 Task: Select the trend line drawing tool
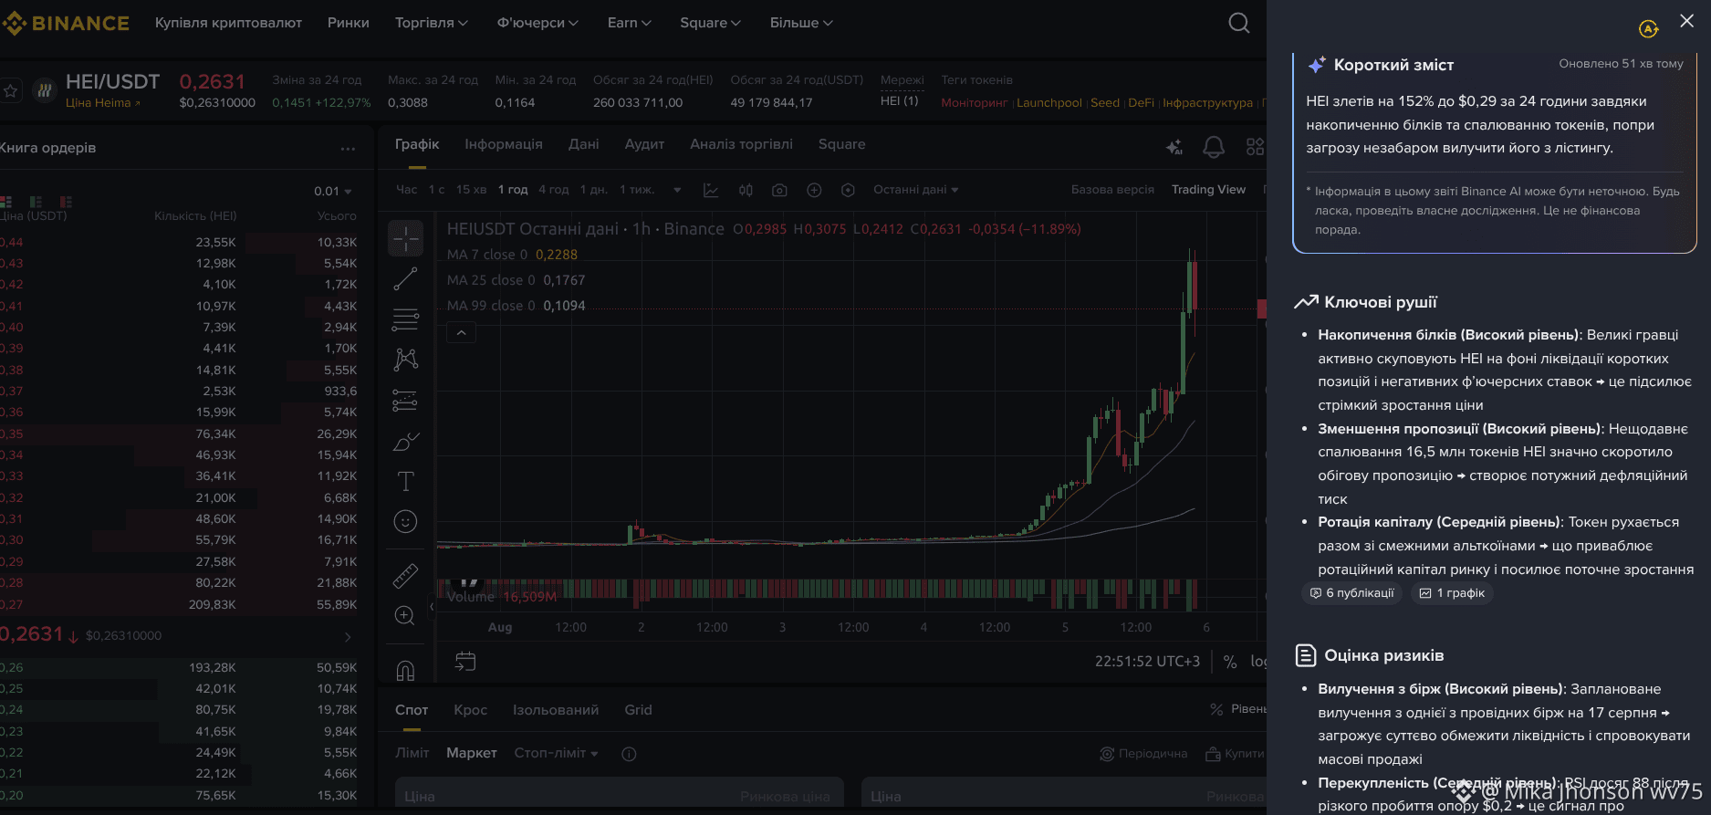(x=405, y=278)
